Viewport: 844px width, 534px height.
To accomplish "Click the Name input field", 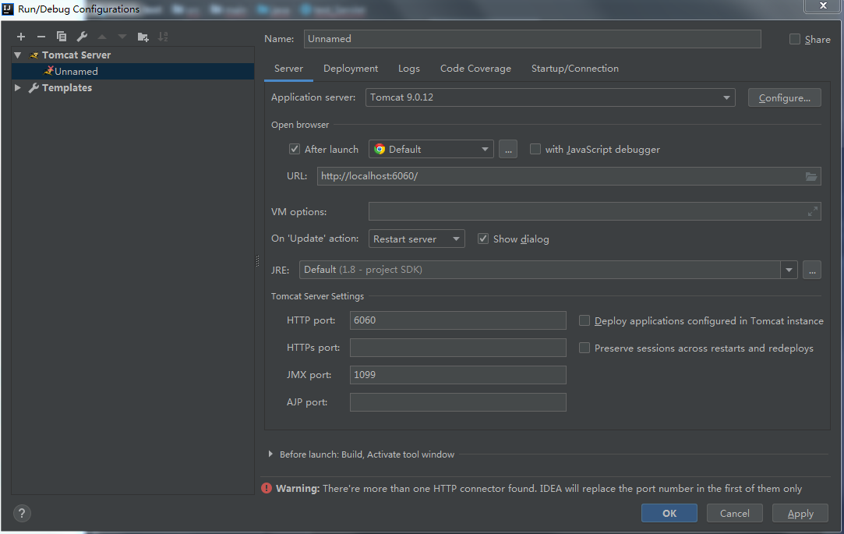I will 532,39.
